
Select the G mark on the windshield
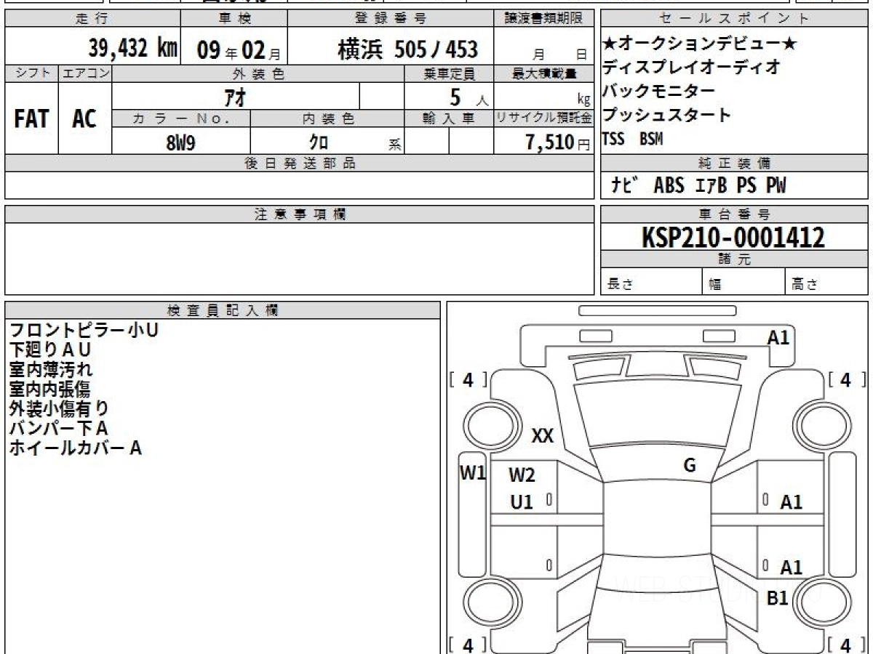pos(690,466)
